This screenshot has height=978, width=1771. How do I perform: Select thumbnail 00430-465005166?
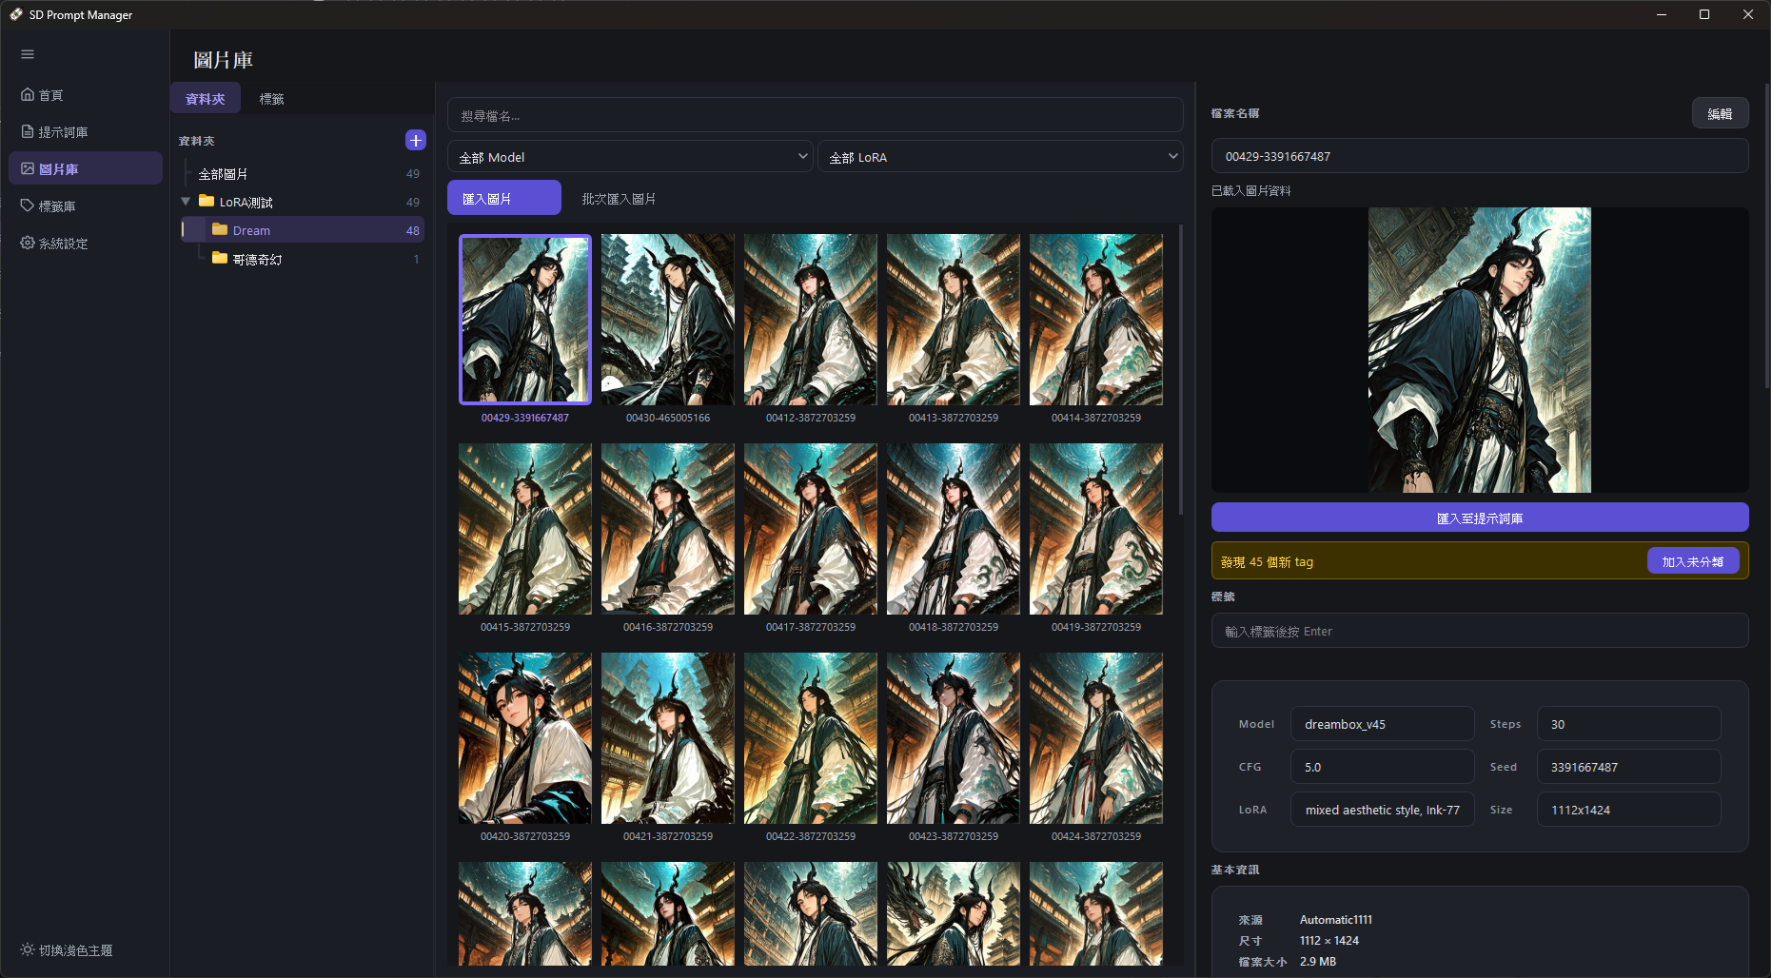(668, 320)
